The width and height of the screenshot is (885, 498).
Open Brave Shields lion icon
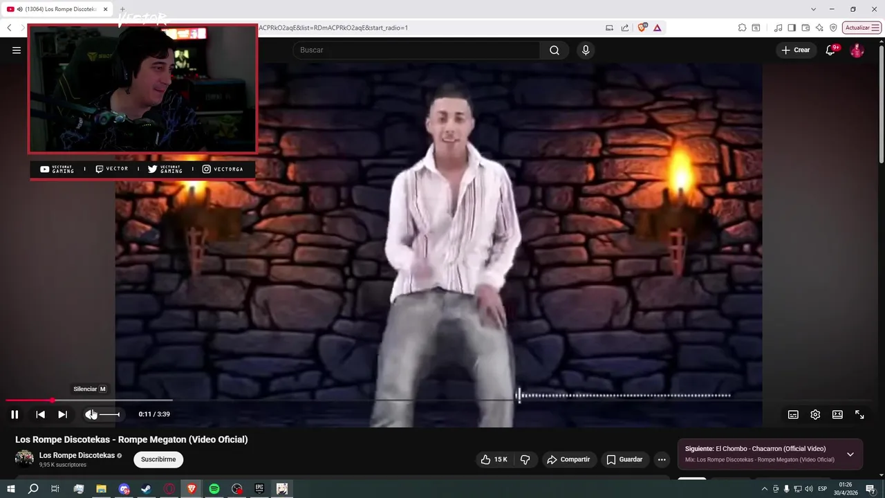[x=642, y=28]
